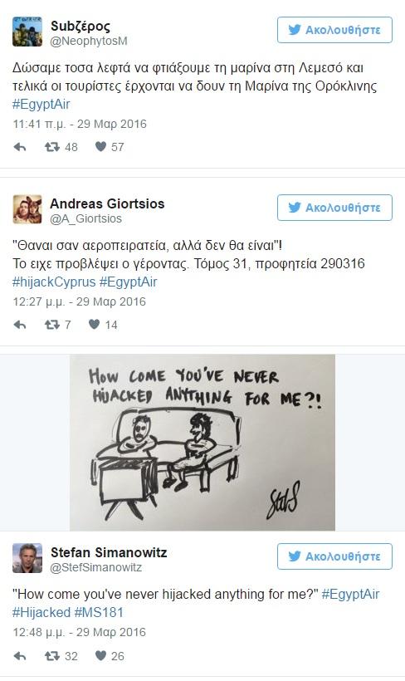Viewport: 405px width, 681px height.
Task: Like the Subζέρος tweet with 57 likes
Action: 100,147
